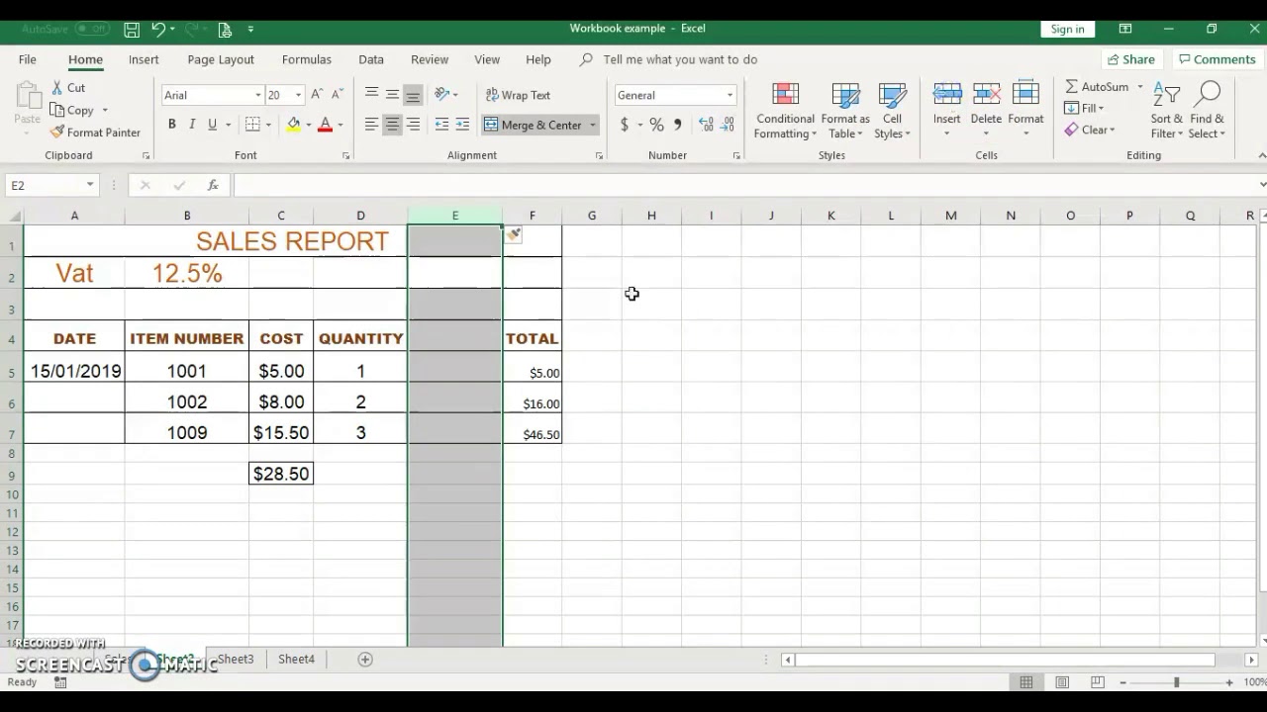
Task: Click the Find & Select button
Action: (1207, 111)
